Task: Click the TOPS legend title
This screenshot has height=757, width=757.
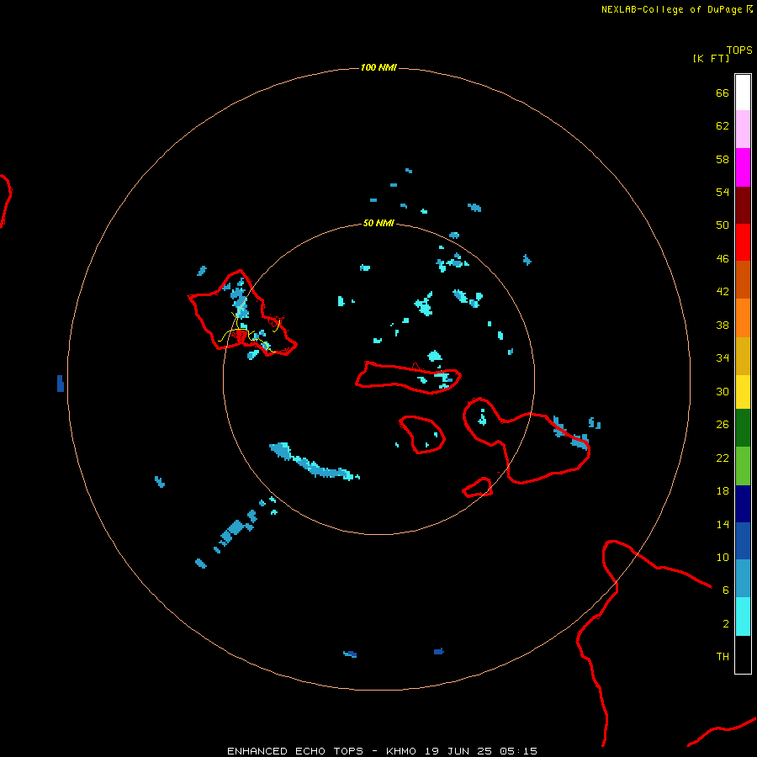Action: [739, 50]
